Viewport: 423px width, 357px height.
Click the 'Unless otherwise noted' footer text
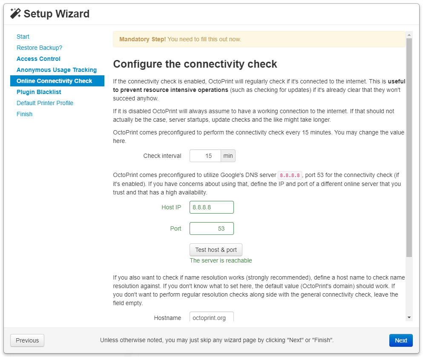217,340
